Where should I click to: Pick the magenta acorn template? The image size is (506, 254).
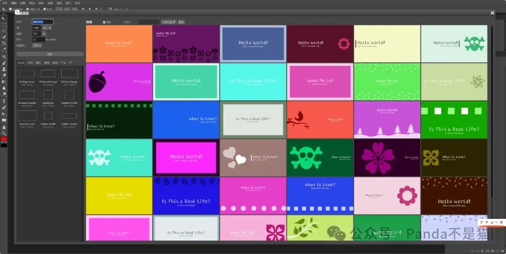click(x=119, y=82)
